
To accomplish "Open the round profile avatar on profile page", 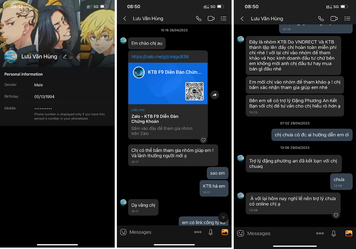I will pyautogui.click(x=11, y=56).
